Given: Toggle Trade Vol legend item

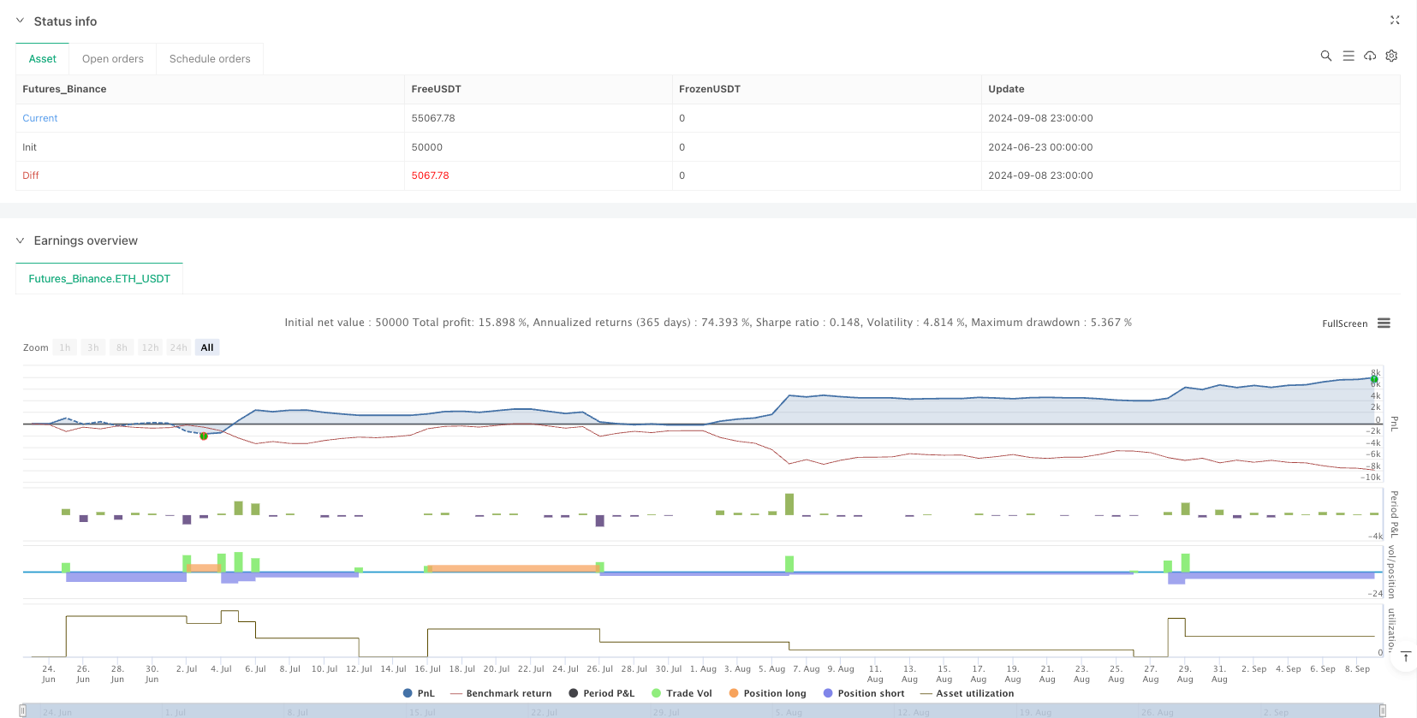Looking at the screenshot, I should click(682, 693).
